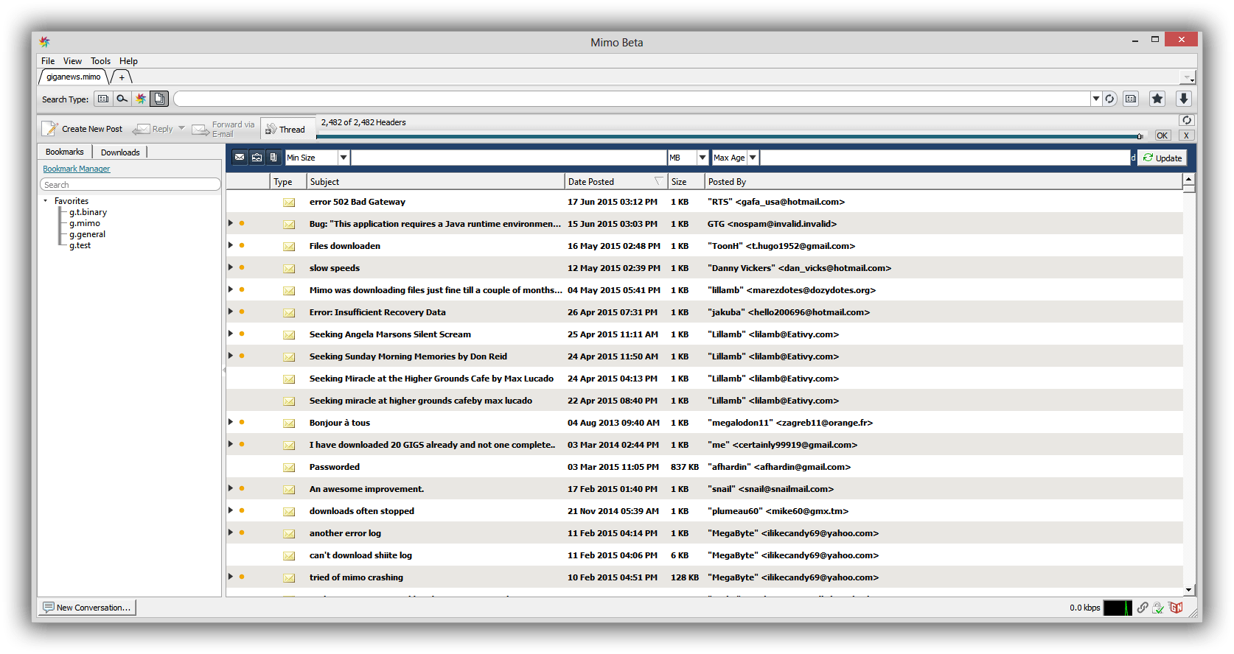Click the New Conversation button
The height and width of the screenshot is (654, 1234).
88,608
